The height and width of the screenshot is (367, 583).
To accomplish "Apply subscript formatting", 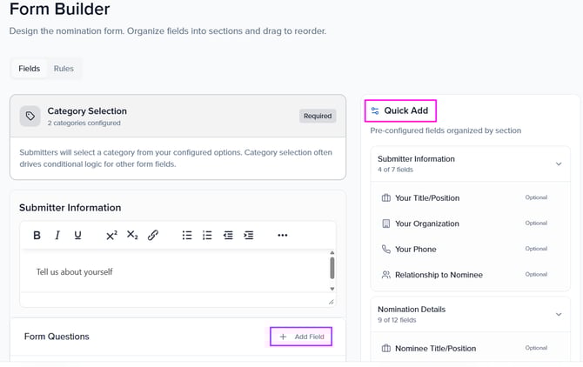I will click(132, 236).
